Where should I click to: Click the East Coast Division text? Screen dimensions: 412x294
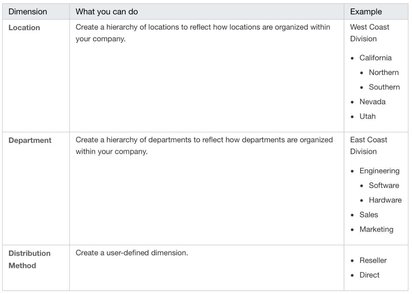369,145
